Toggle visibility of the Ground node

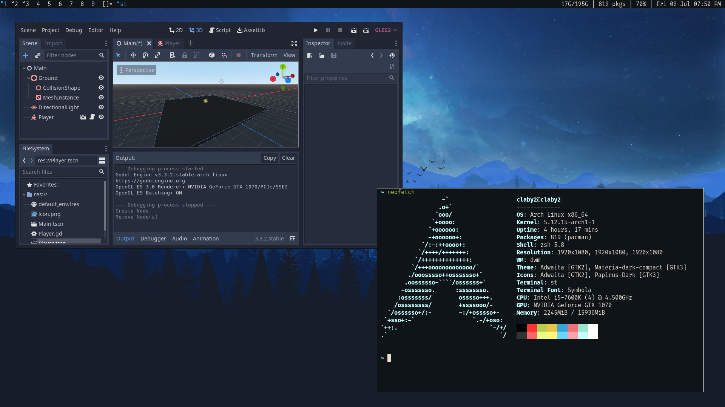[x=101, y=78]
